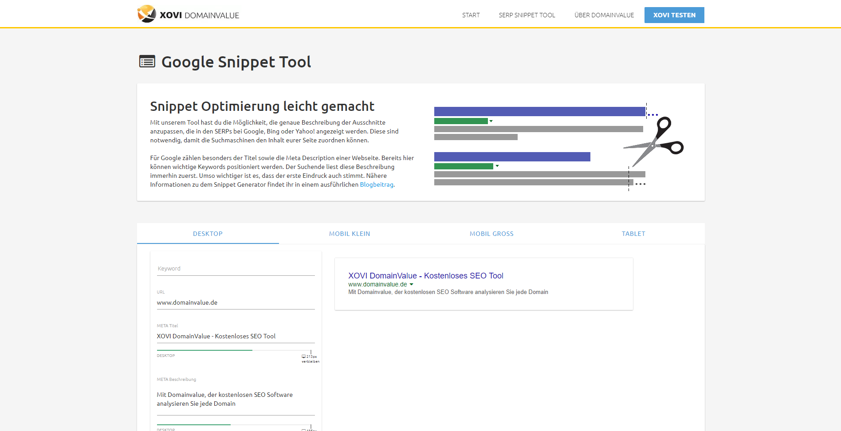
Task: Open the START menu item
Action: click(x=471, y=15)
